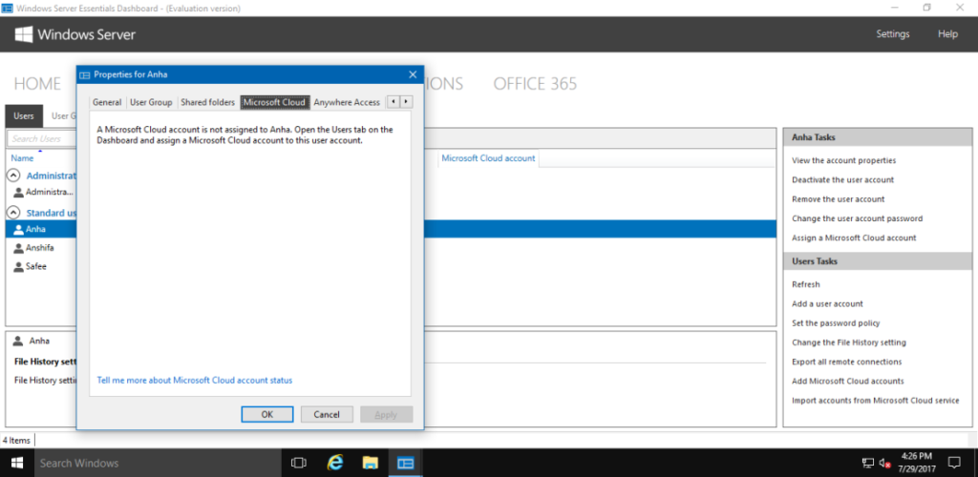This screenshot has width=978, height=477.
Task: Collapse the Standard users group
Action: click(x=15, y=213)
